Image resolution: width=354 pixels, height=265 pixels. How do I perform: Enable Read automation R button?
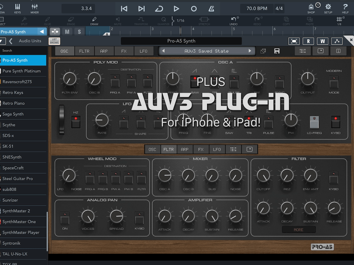click(308, 41)
